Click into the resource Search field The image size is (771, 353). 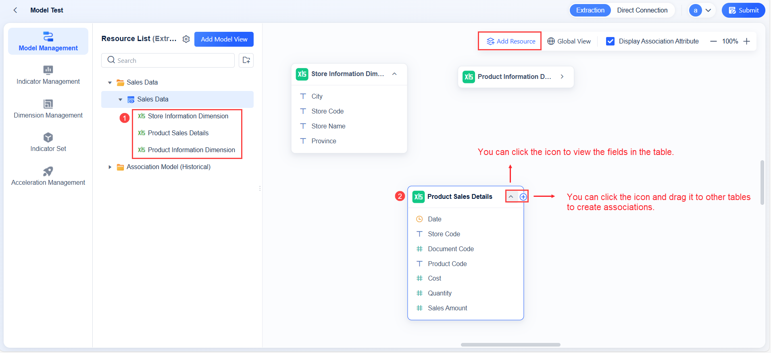pyautogui.click(x=168, y=60)
